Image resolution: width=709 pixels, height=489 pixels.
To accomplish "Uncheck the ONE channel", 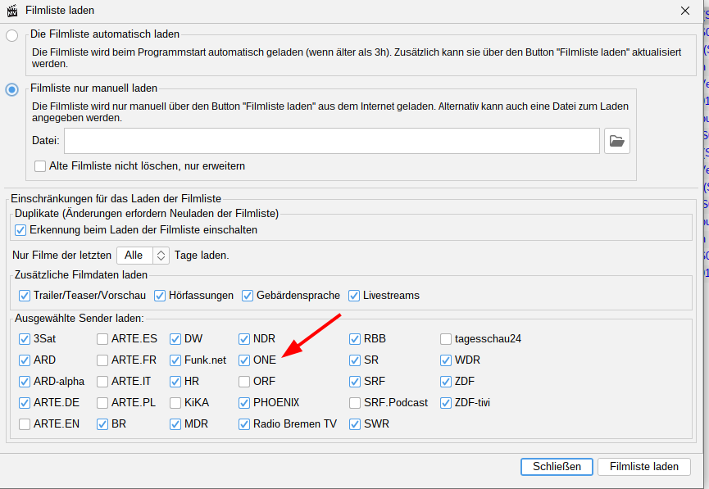I will pyautogui.click(x=244, y=360).
